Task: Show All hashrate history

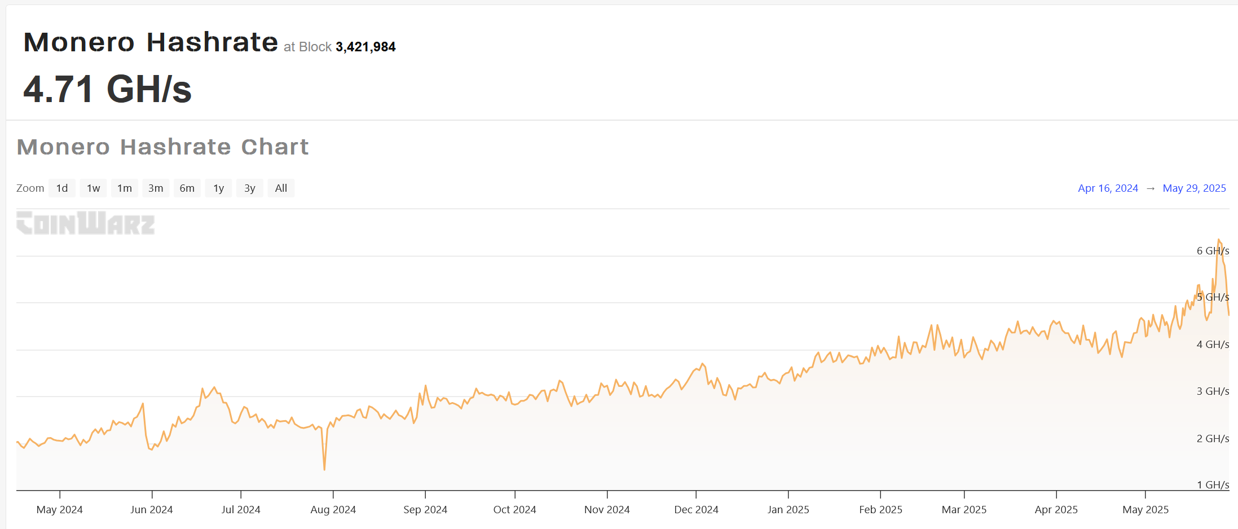Action: [x=281, y=188]
